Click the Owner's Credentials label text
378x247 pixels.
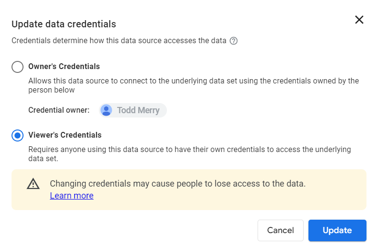click(x=64, y=66)
